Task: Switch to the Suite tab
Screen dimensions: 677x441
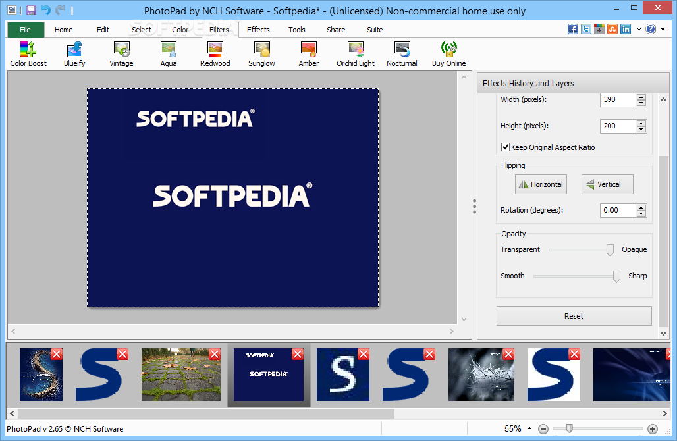Action: (x=375, y=30)
